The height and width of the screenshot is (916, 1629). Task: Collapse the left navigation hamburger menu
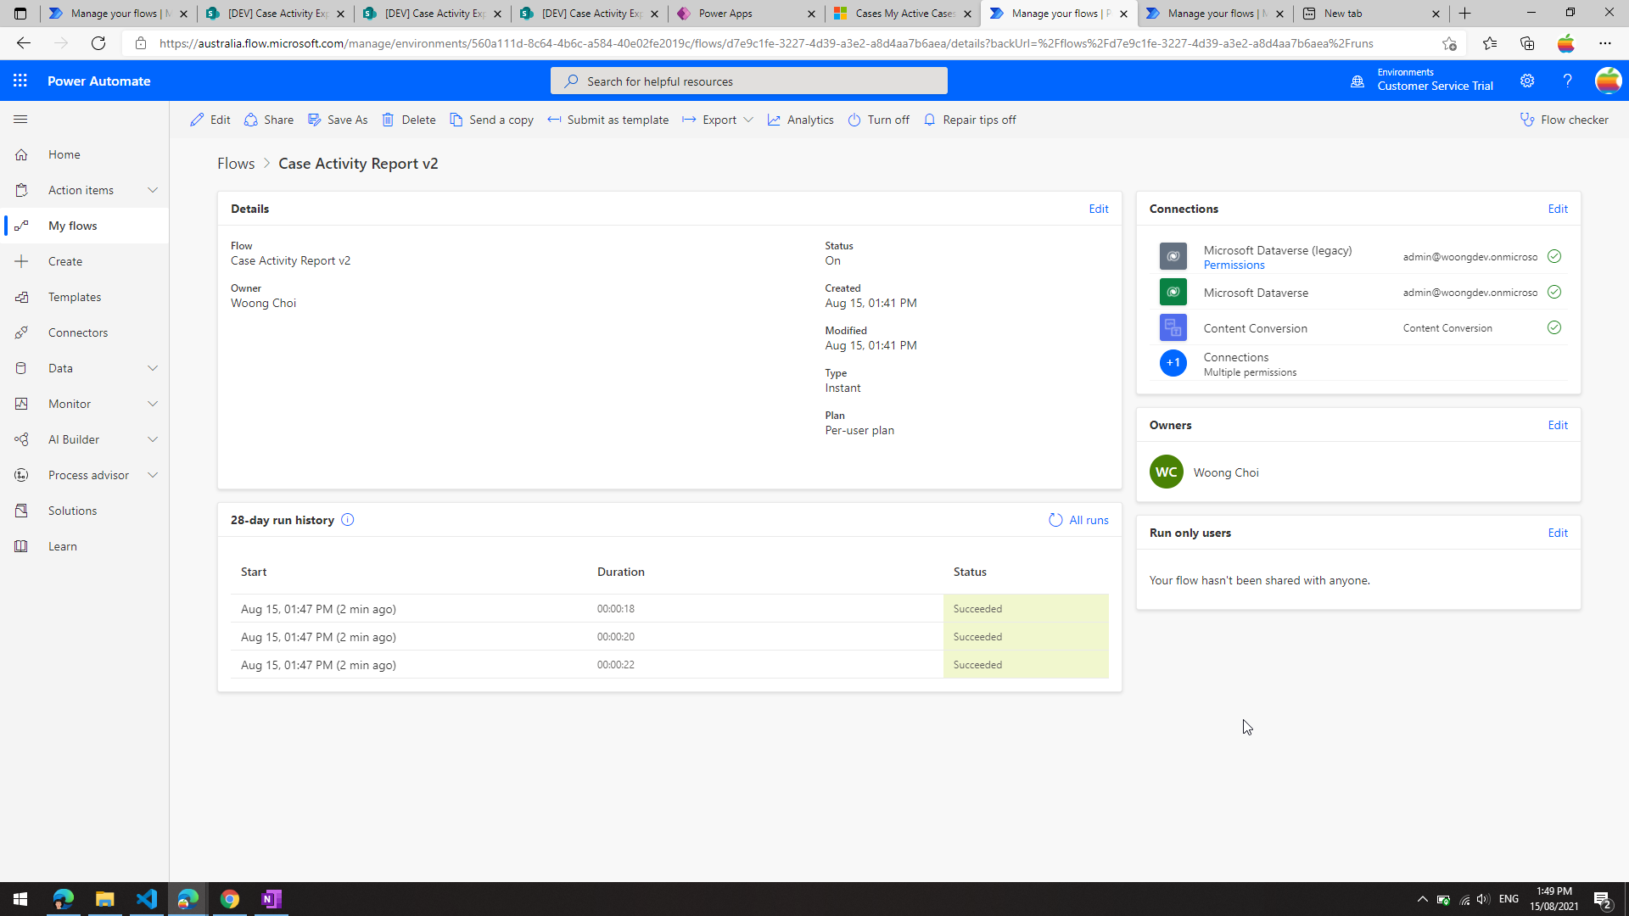pos(20,120)
